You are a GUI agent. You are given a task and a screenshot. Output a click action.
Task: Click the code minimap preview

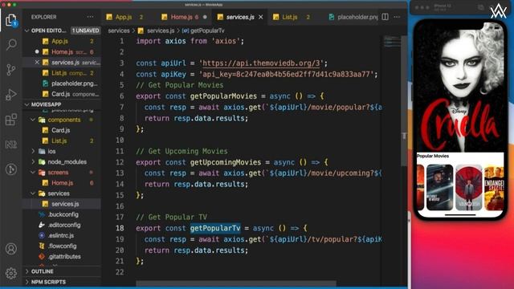[x=392, y=42]
